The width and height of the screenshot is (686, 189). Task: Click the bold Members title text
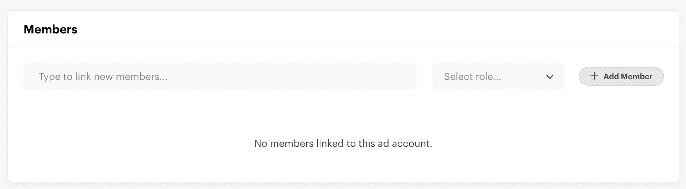[x=50, y=29]
